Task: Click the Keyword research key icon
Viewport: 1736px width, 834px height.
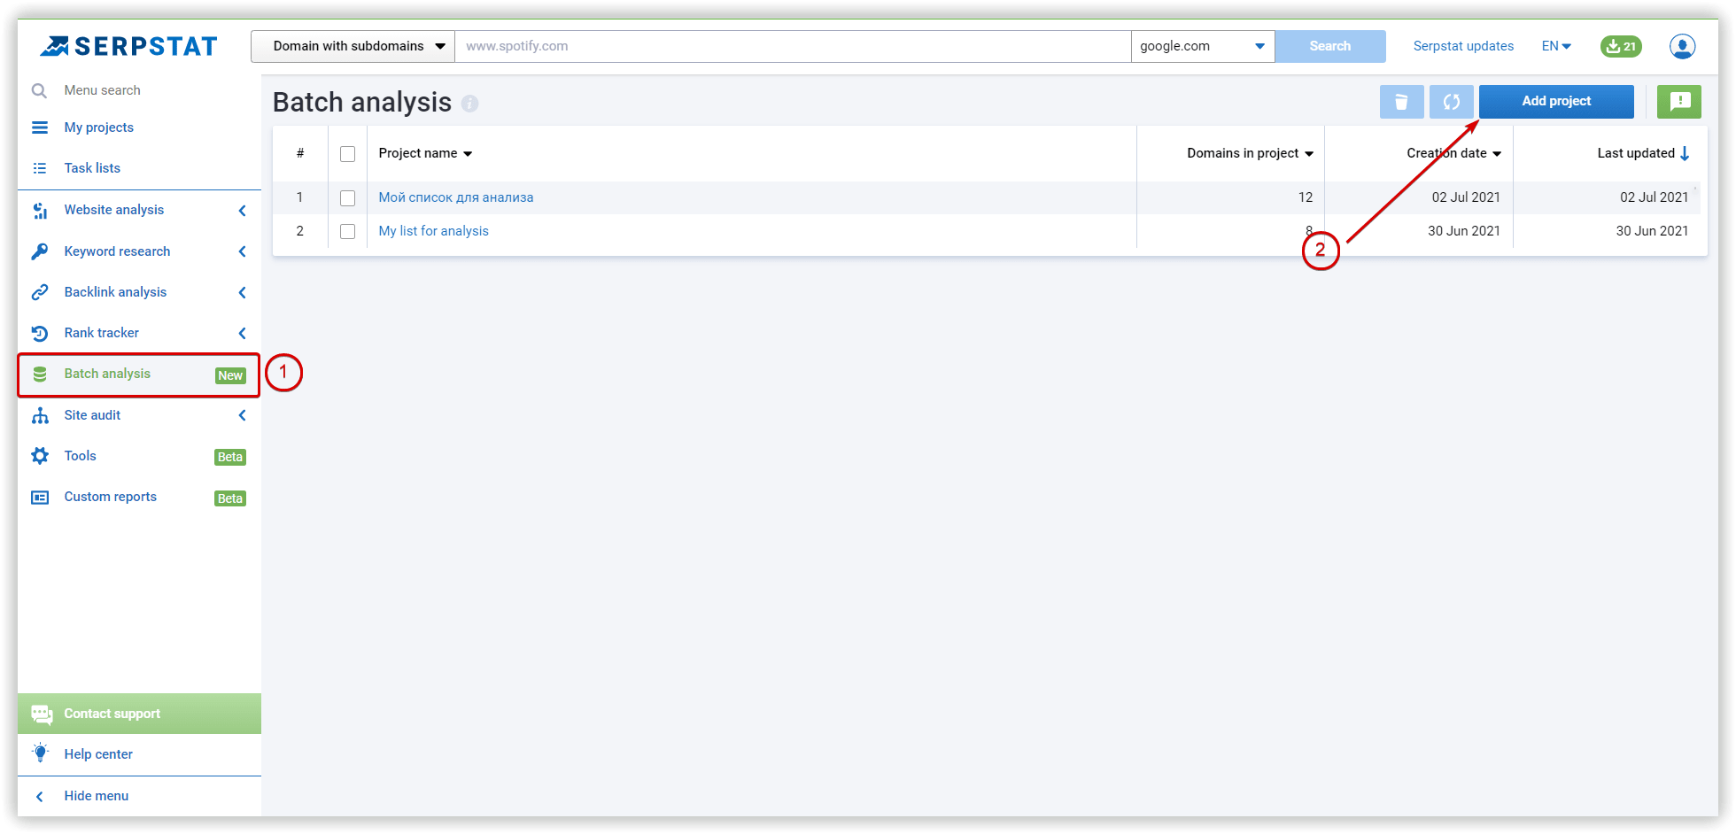Action: click(x=40, y=251)
